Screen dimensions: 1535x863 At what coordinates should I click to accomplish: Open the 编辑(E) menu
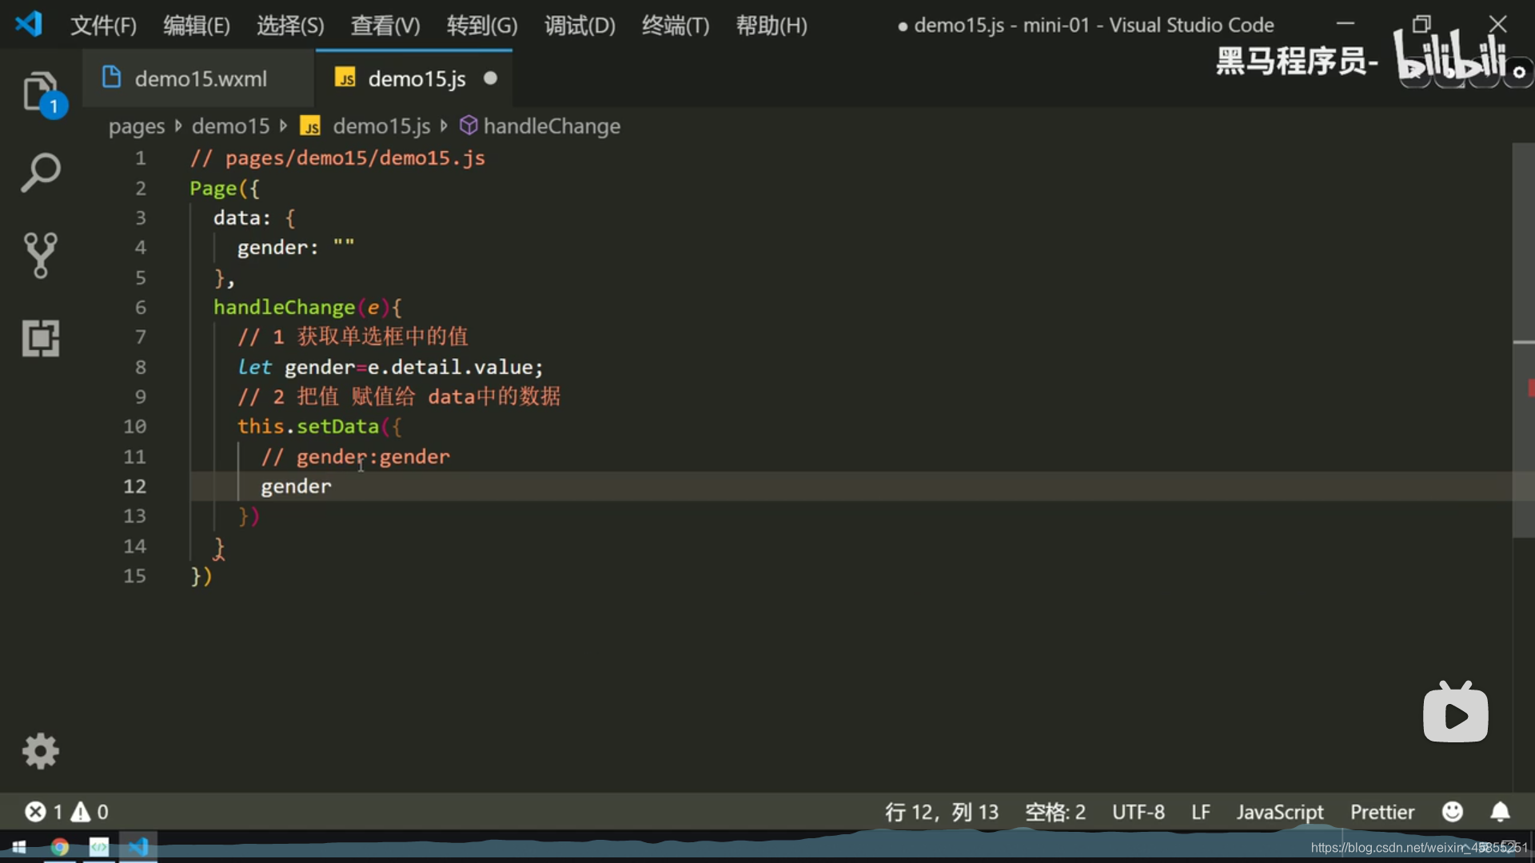[x=197, y=26]
